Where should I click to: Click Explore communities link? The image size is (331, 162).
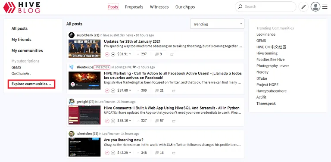[31, 84]
